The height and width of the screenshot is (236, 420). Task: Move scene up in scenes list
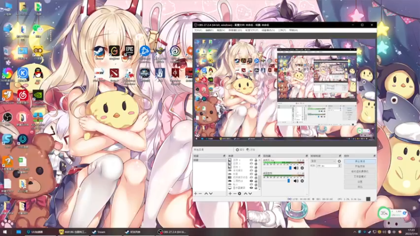click(206, 194)
